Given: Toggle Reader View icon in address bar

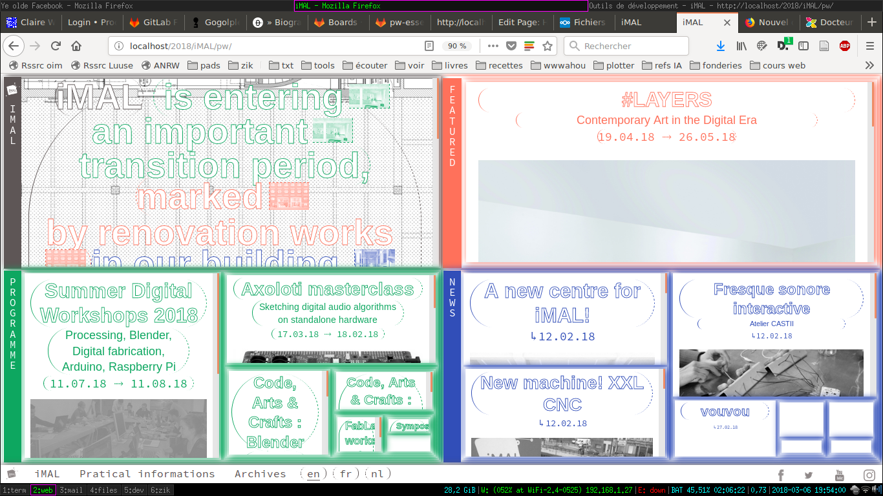Looking at the screenshot, I should (429, 46).
